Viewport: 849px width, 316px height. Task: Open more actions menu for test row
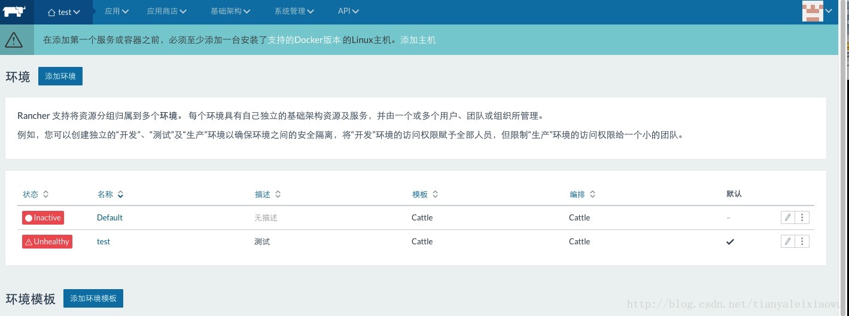point(802,241)
